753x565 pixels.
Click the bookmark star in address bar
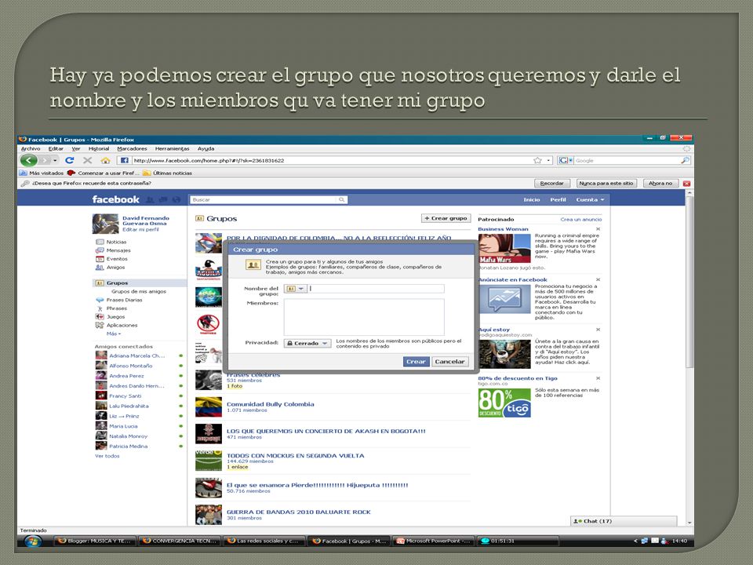537,160
